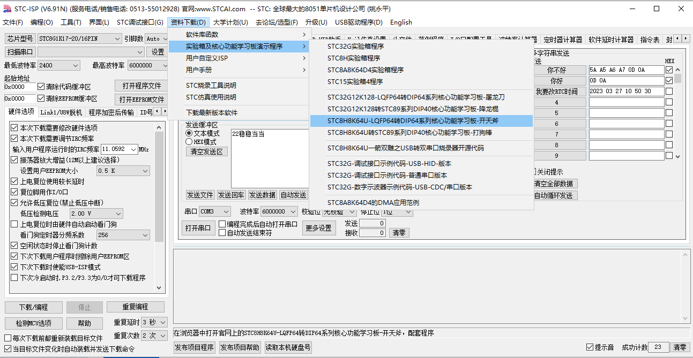Open the 最低波特率 2400 dropdown
This screenshot has width=693, height=358.
59,65
